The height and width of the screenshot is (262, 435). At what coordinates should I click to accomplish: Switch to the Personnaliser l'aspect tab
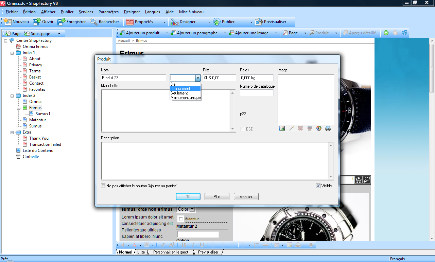pyautogui.click(x=170, y=252)
